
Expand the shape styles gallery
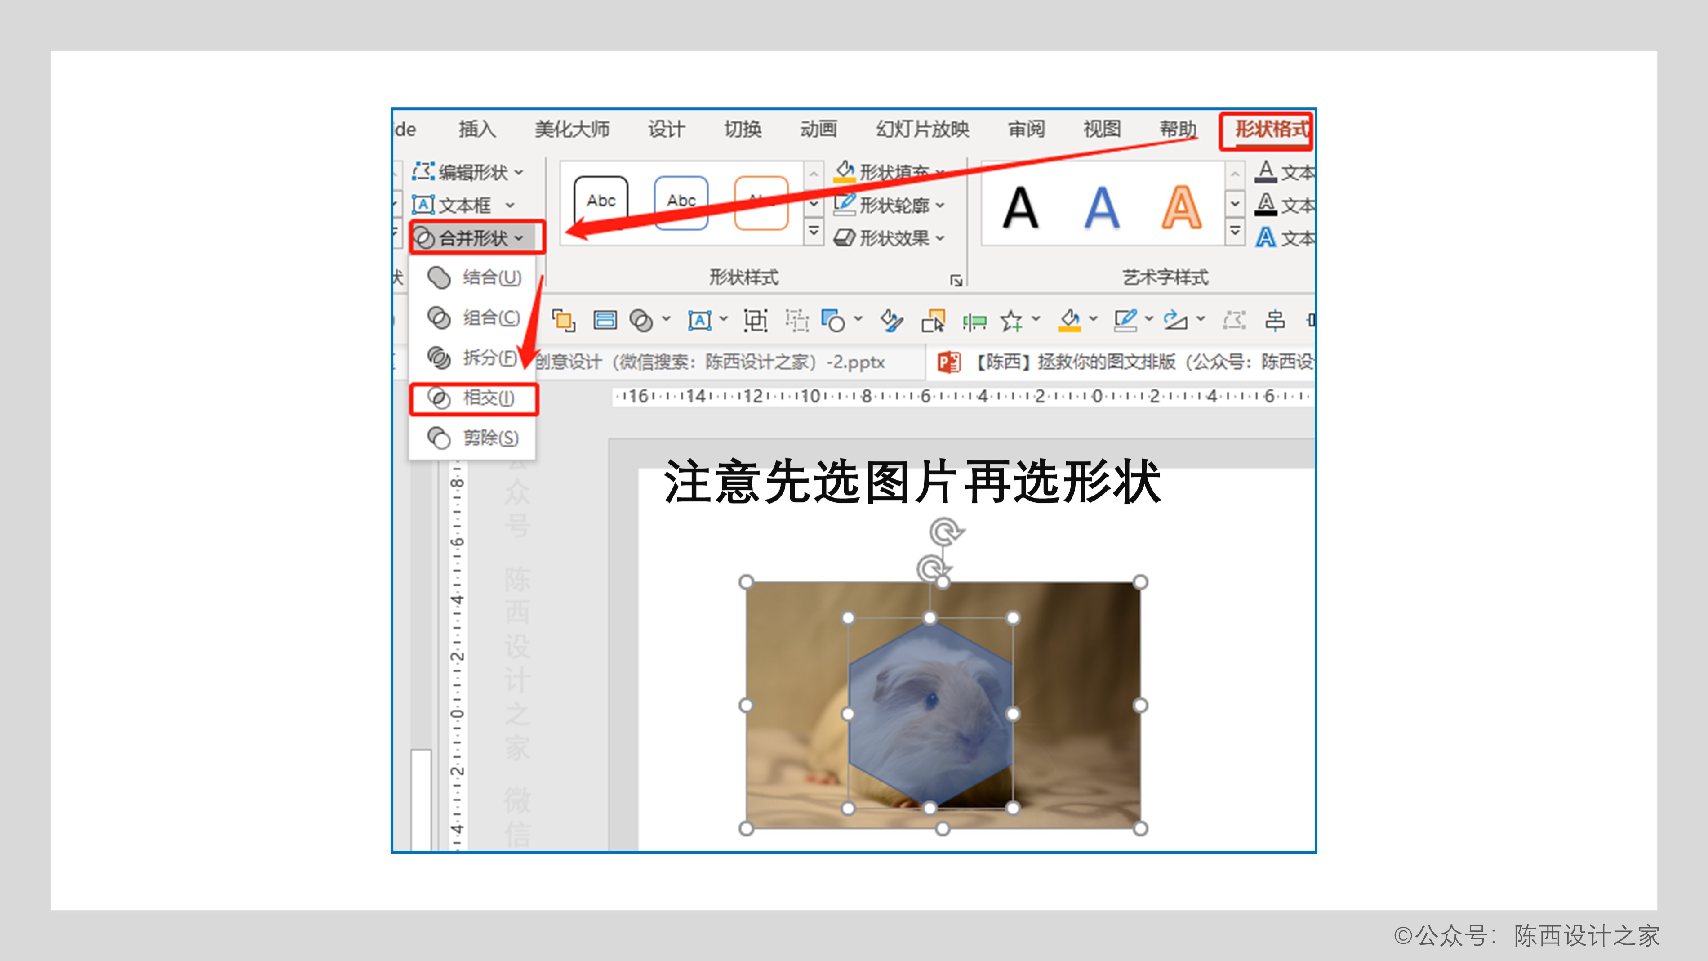point(814,232)
